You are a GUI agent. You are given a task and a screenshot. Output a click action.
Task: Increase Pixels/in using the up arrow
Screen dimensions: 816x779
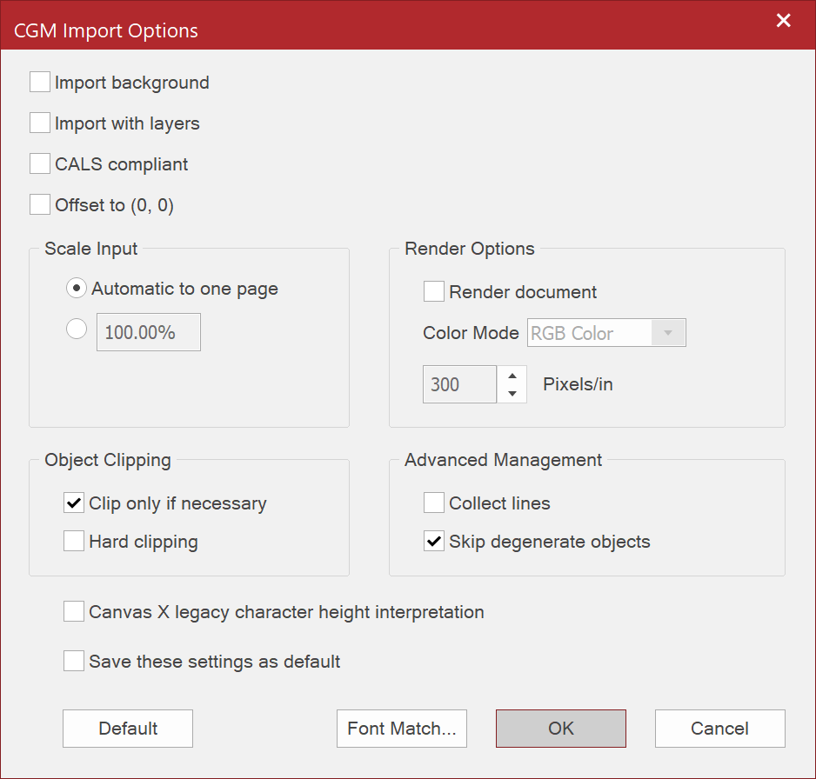coord(512,376)
